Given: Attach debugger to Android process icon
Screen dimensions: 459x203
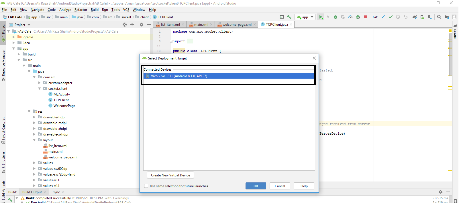Looking at the screenshot, I should point(358,17).
